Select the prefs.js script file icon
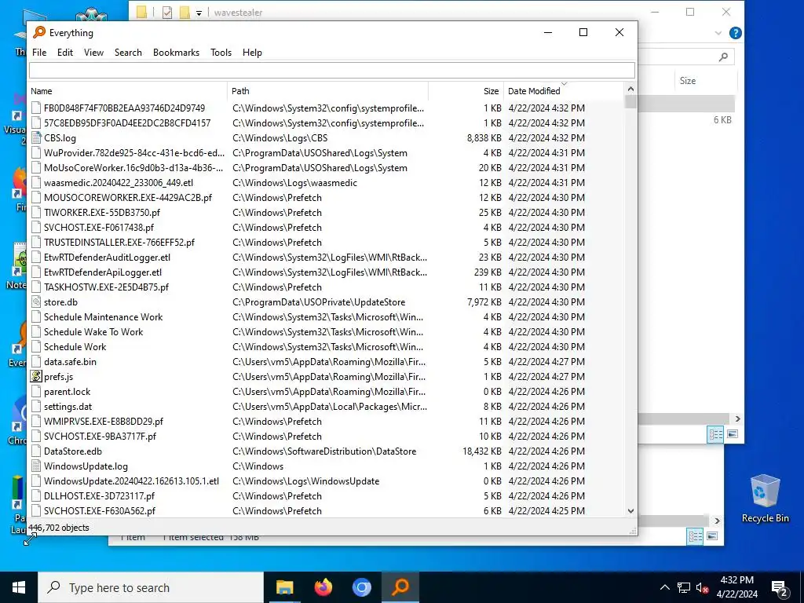804x603 pixels. click(36, 376)
